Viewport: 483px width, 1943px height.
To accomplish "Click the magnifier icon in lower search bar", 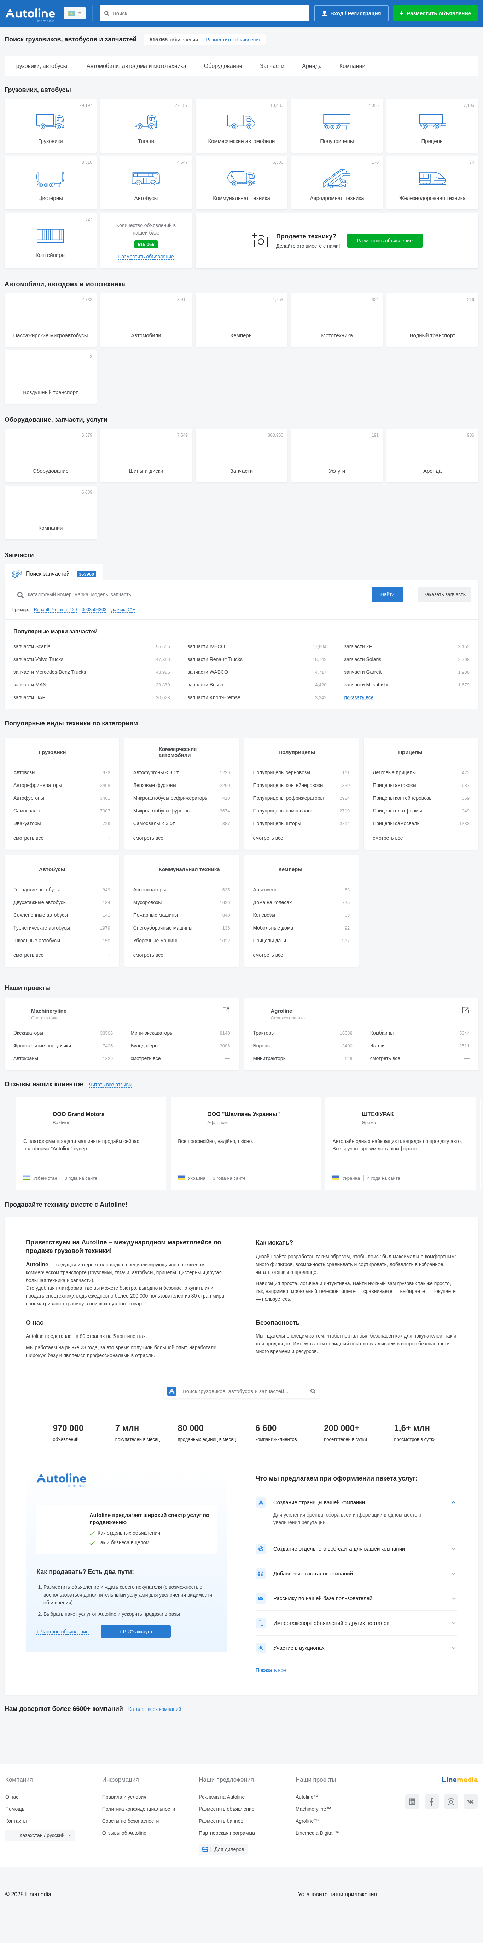I will pyautogui.click(x=313, y=1391).
